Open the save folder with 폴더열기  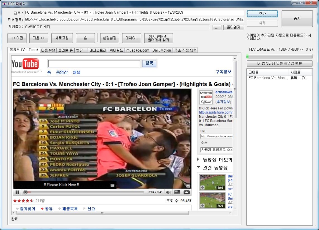click(234, 27)
